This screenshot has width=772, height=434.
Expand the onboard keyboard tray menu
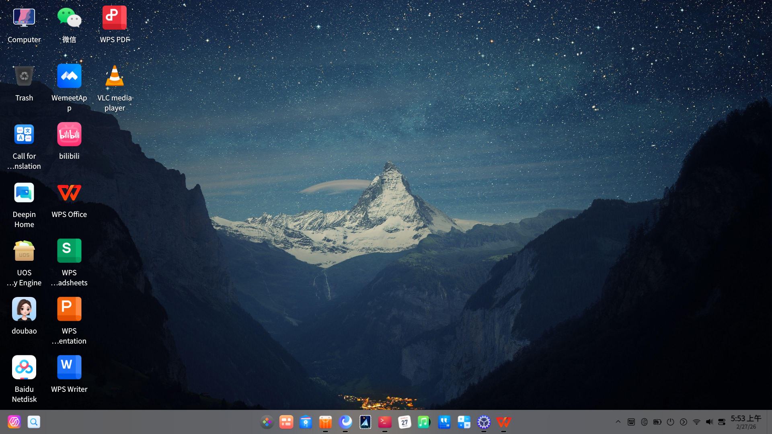[x=631, y=422]
